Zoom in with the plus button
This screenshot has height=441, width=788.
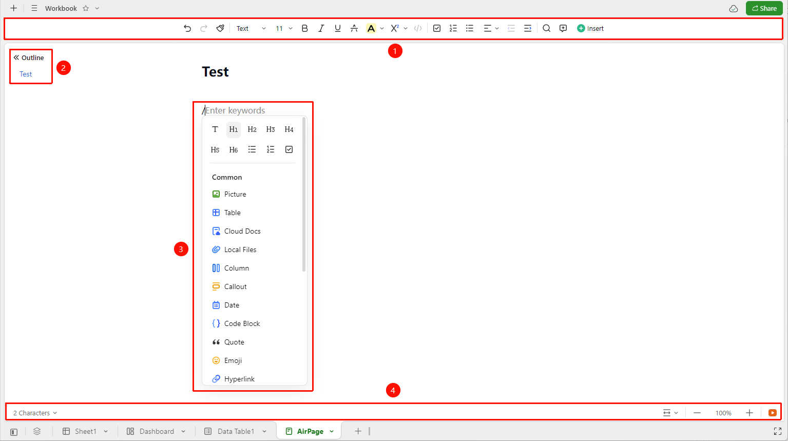point(749,413)
